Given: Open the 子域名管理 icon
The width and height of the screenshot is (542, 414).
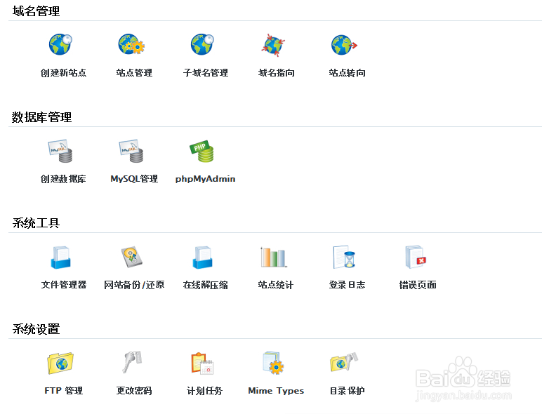Looking at the screenshot, I should [x=203, y=44].
